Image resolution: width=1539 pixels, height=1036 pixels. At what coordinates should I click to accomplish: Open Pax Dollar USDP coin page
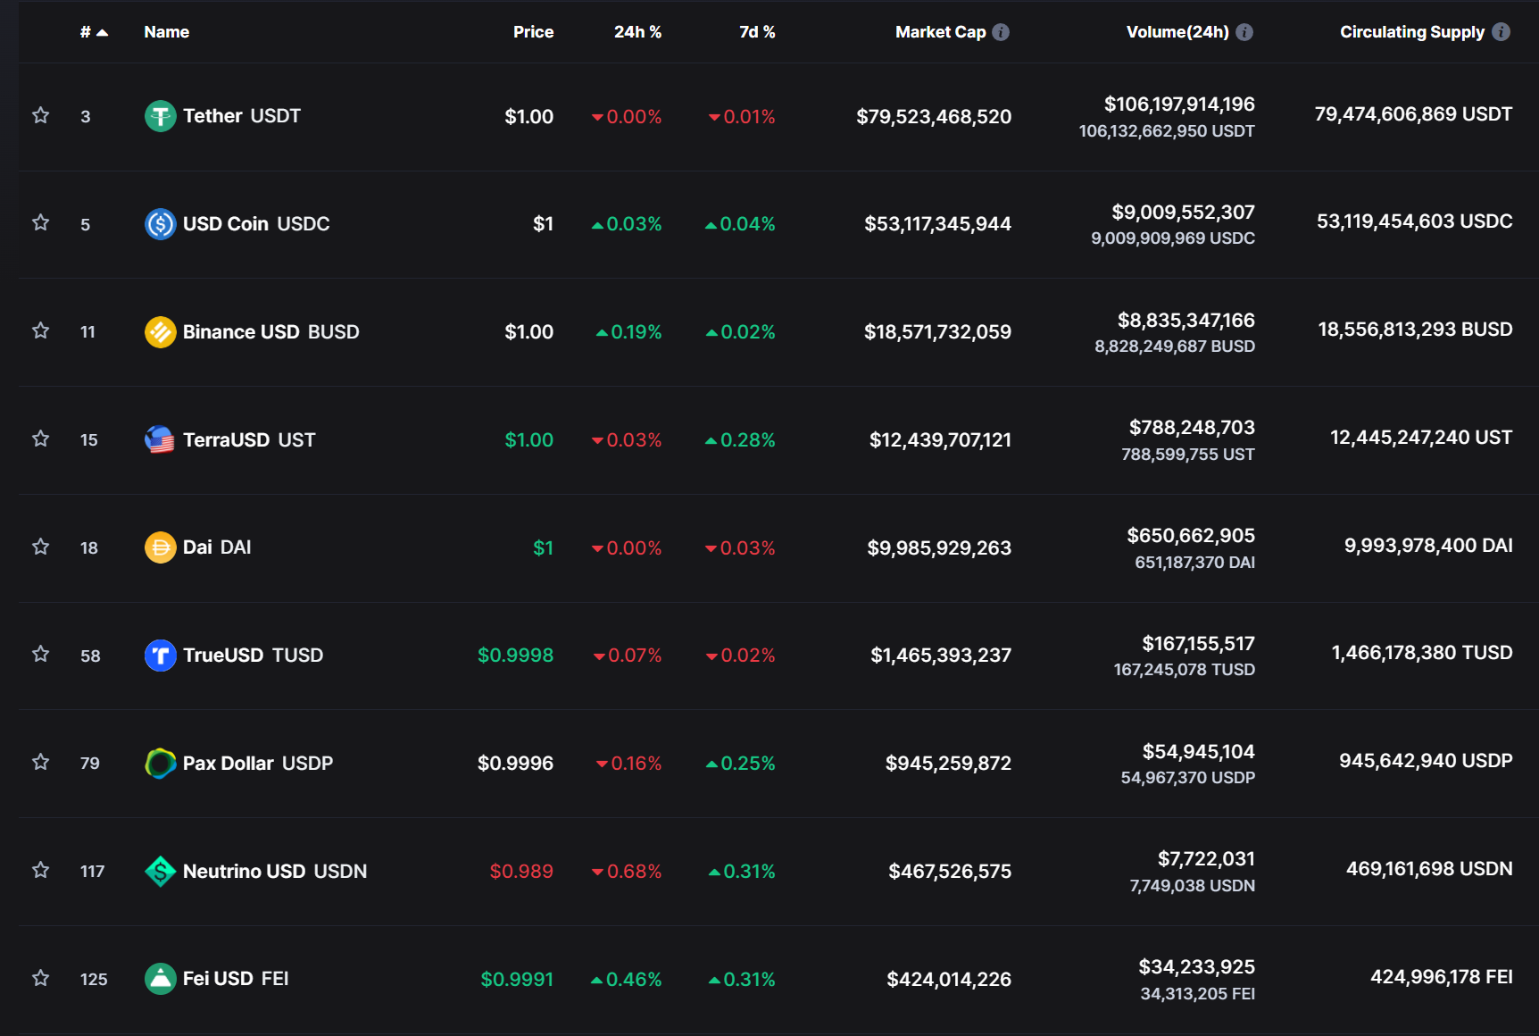(257, 764)
